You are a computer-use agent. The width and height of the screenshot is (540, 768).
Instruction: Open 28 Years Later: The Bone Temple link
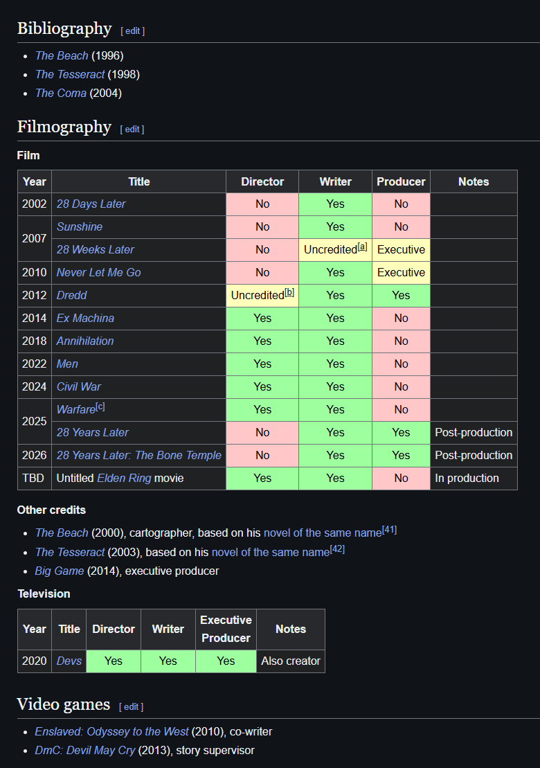click(x=139, y=456)
